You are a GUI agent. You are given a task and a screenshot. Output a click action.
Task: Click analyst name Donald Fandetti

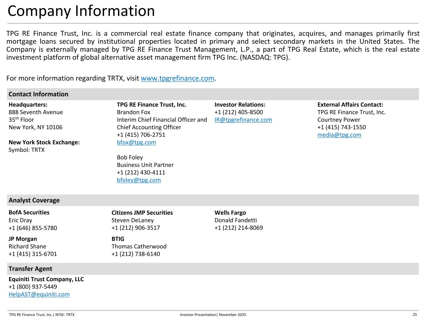point(236,220)
